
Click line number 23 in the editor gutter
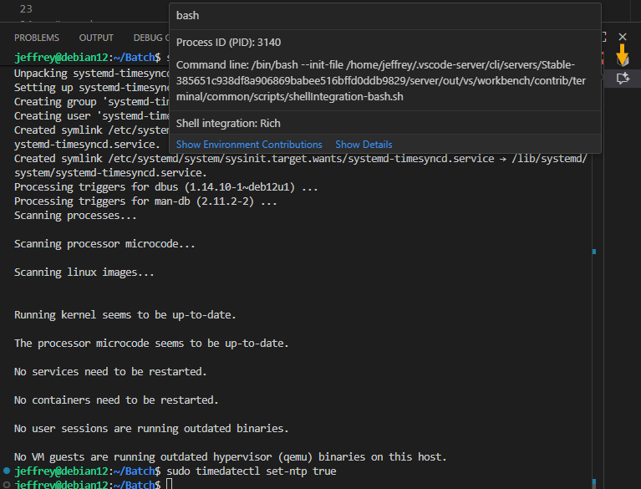[26, 9]
